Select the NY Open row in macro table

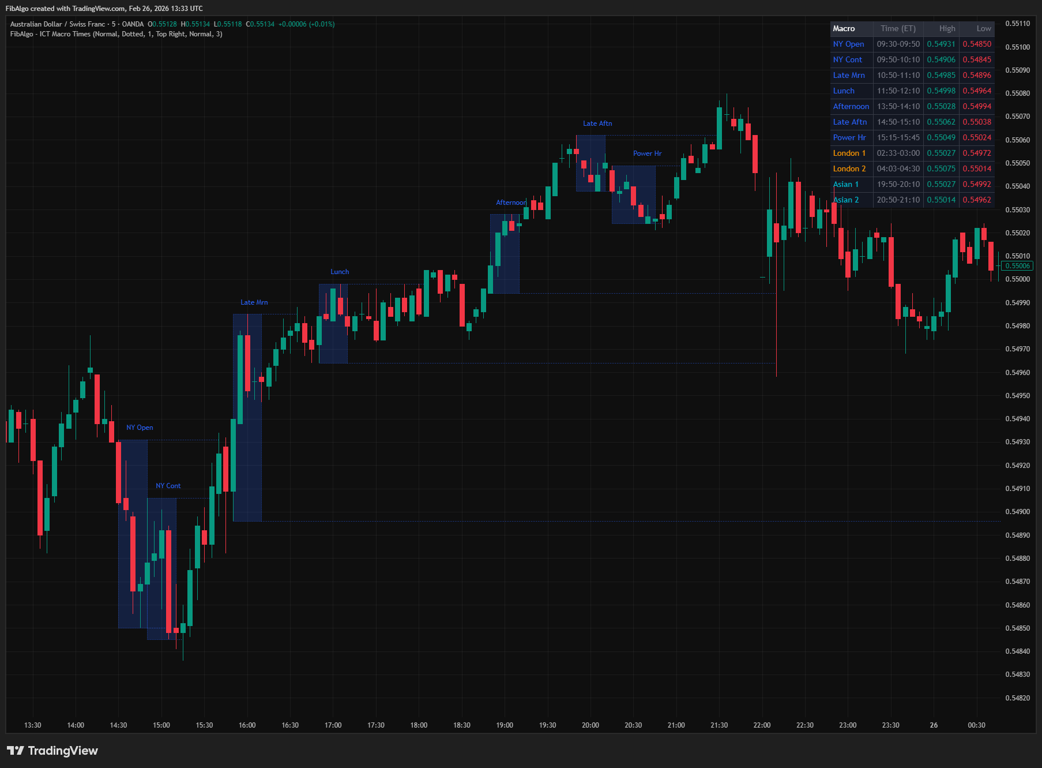848,44
